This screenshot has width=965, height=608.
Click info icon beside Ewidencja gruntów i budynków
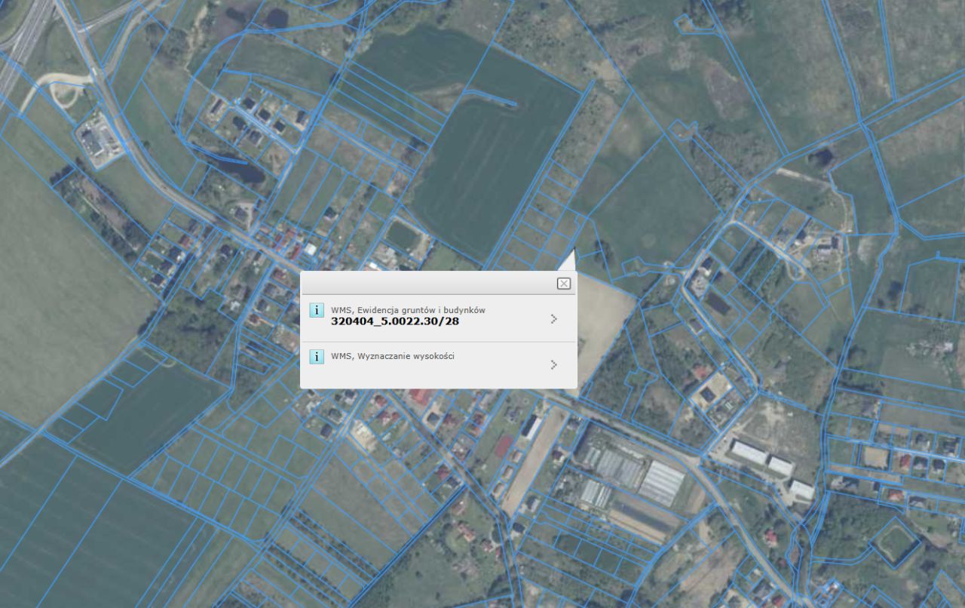point(317,310)
